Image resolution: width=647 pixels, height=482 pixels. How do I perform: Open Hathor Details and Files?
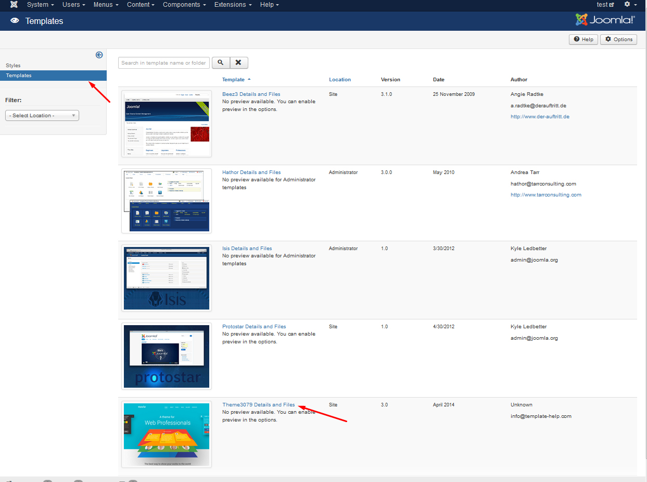251,172
